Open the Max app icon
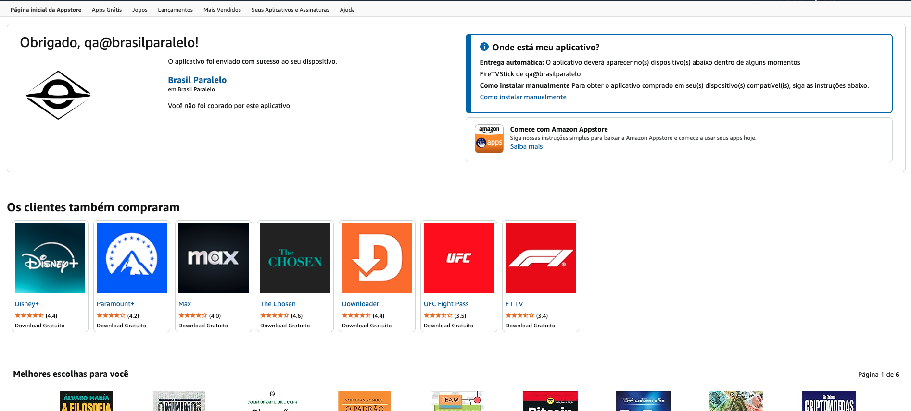The width and height of the screenshot is (911, 411). coord(214,258)
